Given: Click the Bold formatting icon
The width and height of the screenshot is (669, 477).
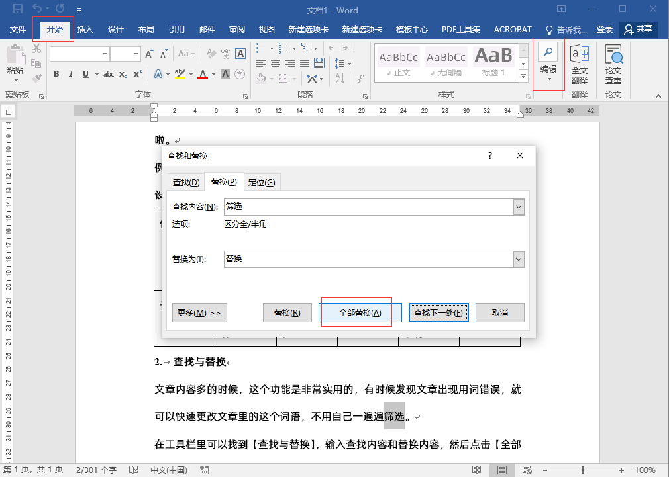Looking at the screenshot, I should coord(56,74).
